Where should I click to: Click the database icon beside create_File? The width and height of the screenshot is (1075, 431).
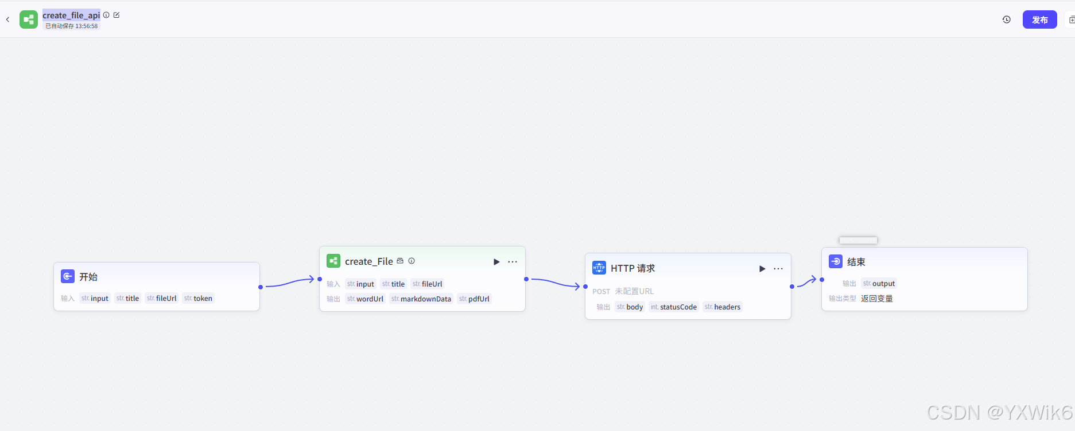[x=400, y=261]
